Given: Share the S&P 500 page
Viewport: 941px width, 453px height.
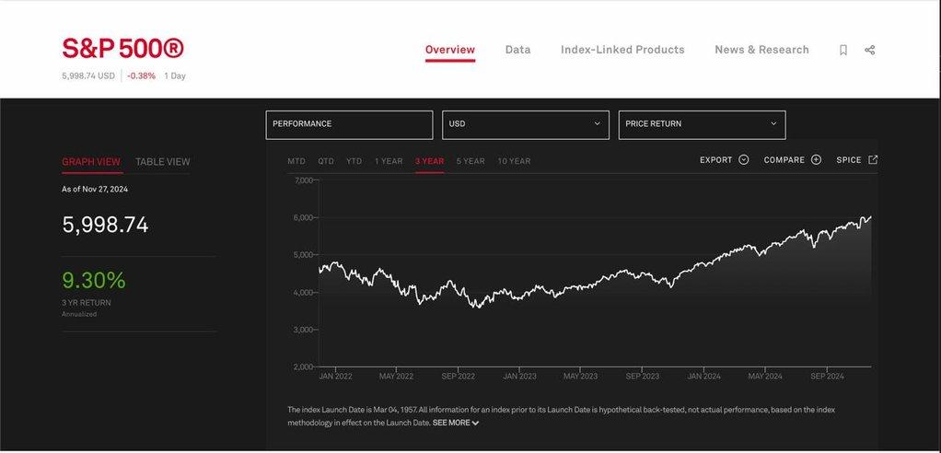Looking at the screenshot, I should (x=869, y=50).
